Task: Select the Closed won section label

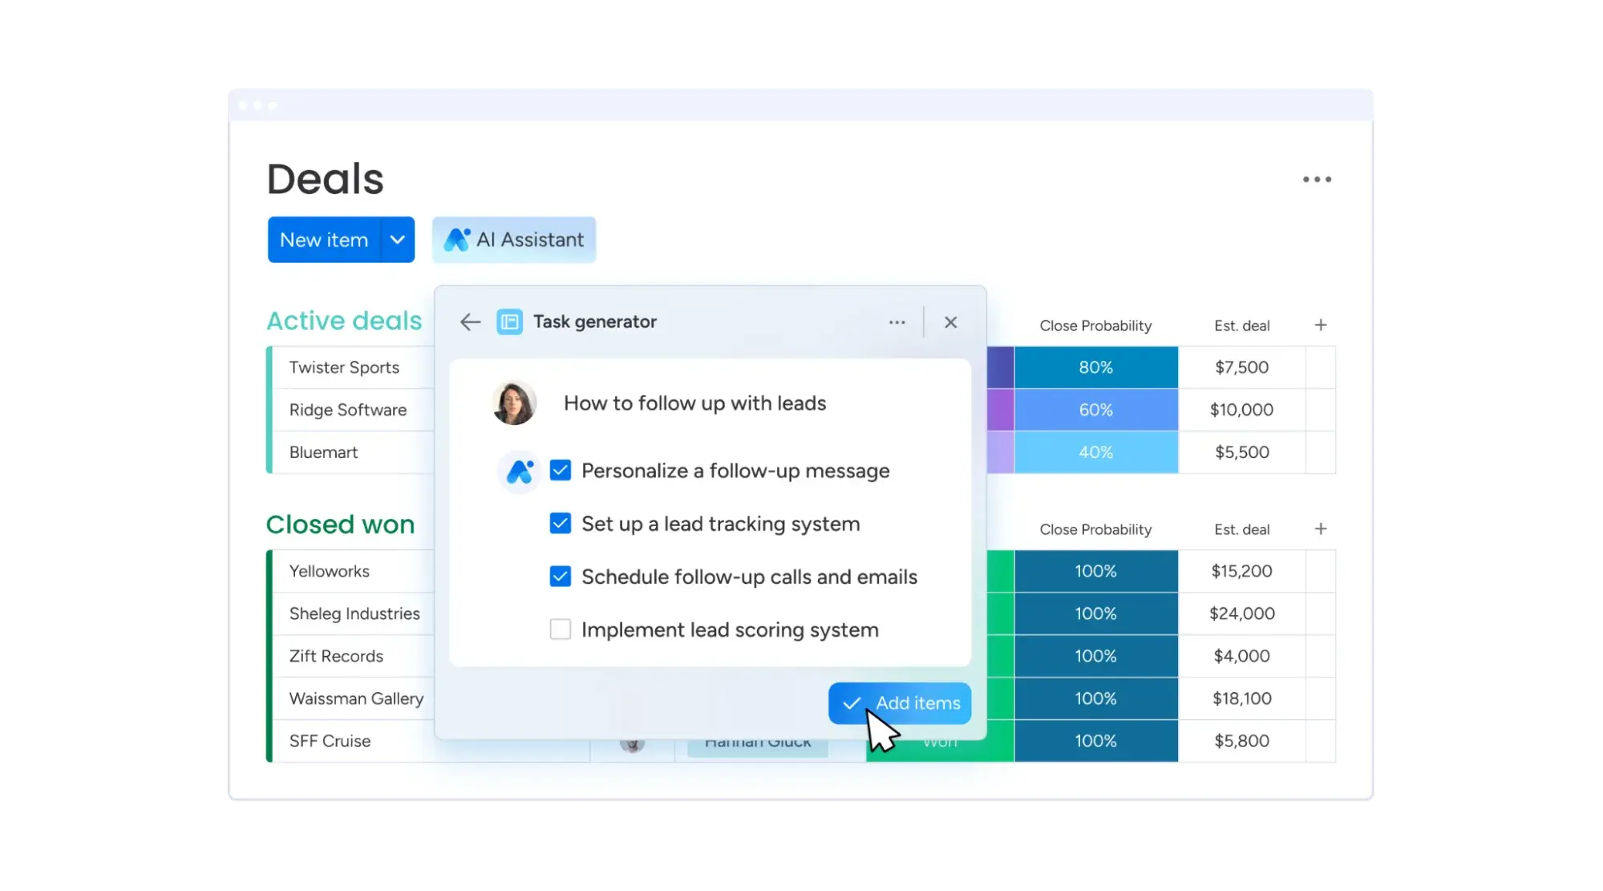Action: click(339, 524)
